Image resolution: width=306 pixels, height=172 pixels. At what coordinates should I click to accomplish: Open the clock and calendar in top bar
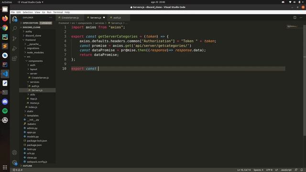click(158, 2)
